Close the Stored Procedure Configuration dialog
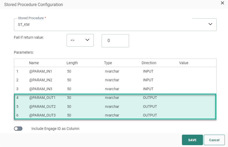 [x=222, y=3]
